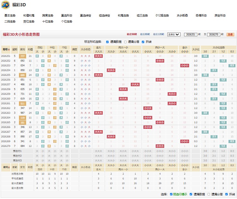Image resolution: width=237 pixels, height=199 pixels.
Task: Show 最近80期 results
Action: point(145,34)
